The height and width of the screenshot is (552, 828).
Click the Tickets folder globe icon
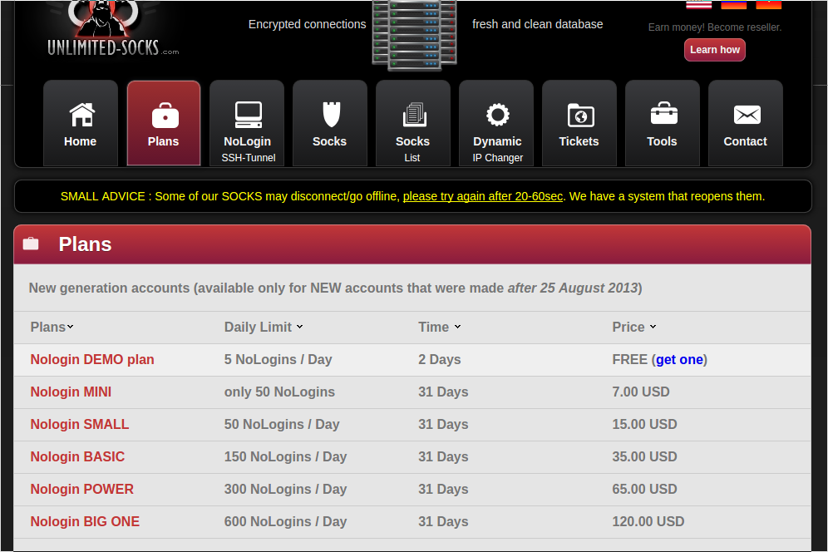coord(580,116)
